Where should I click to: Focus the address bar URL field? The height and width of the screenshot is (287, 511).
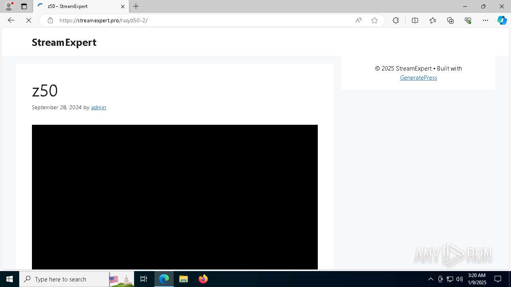click(x=204, y=20)
